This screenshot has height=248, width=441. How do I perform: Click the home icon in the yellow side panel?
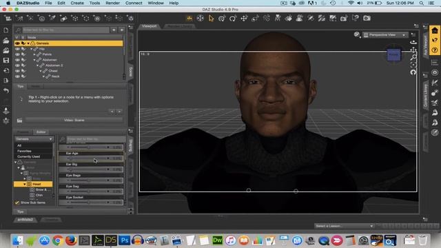(x=435, y=30)
